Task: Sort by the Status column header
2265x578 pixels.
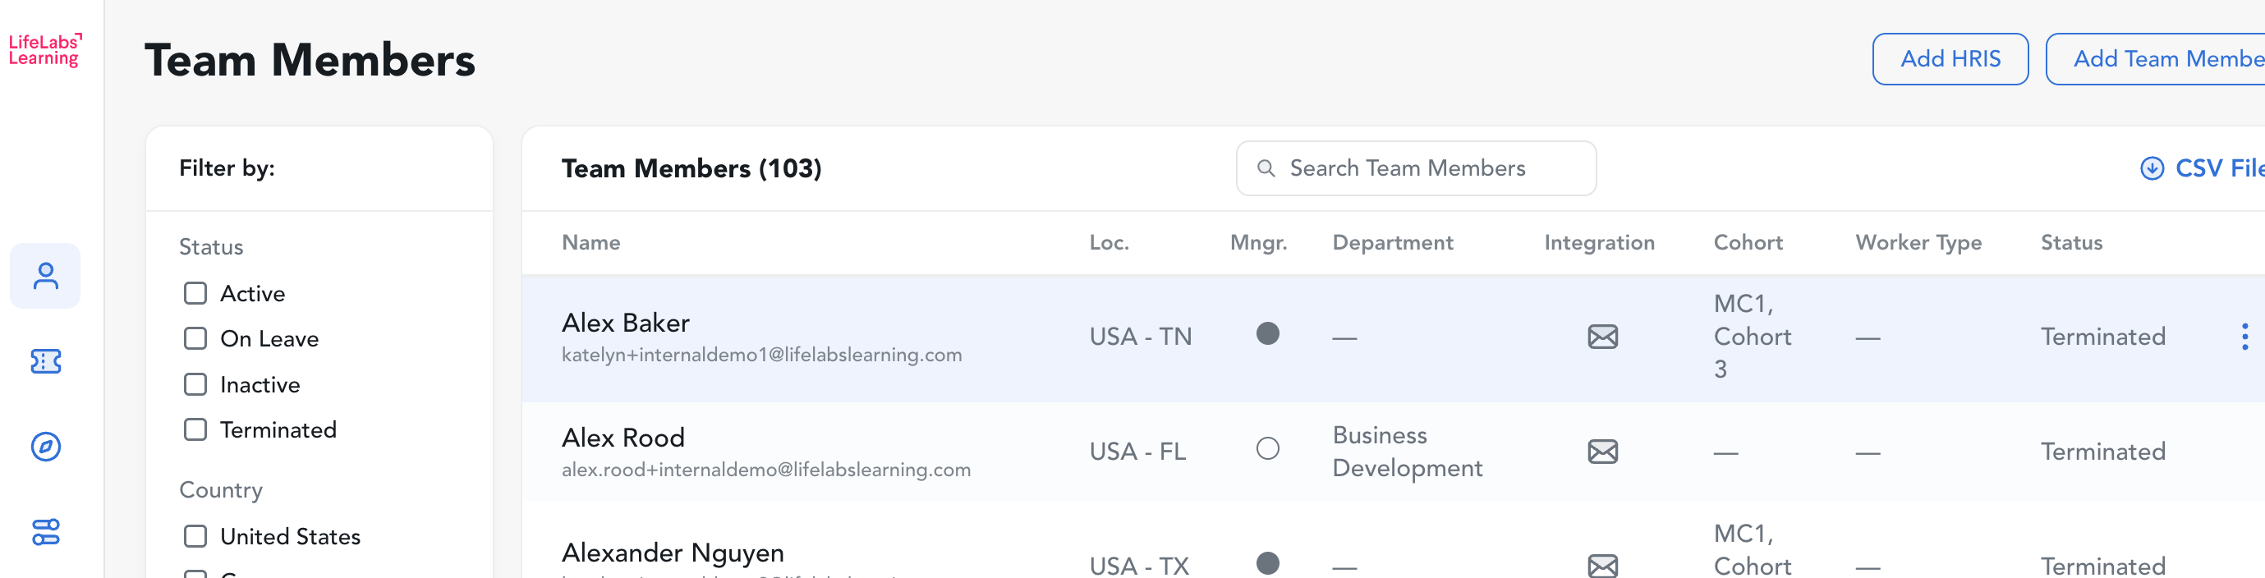Action: click(2070, 242)
